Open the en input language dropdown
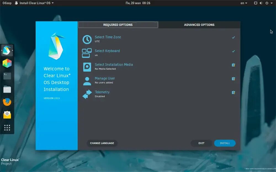 (x=244, y=3)
